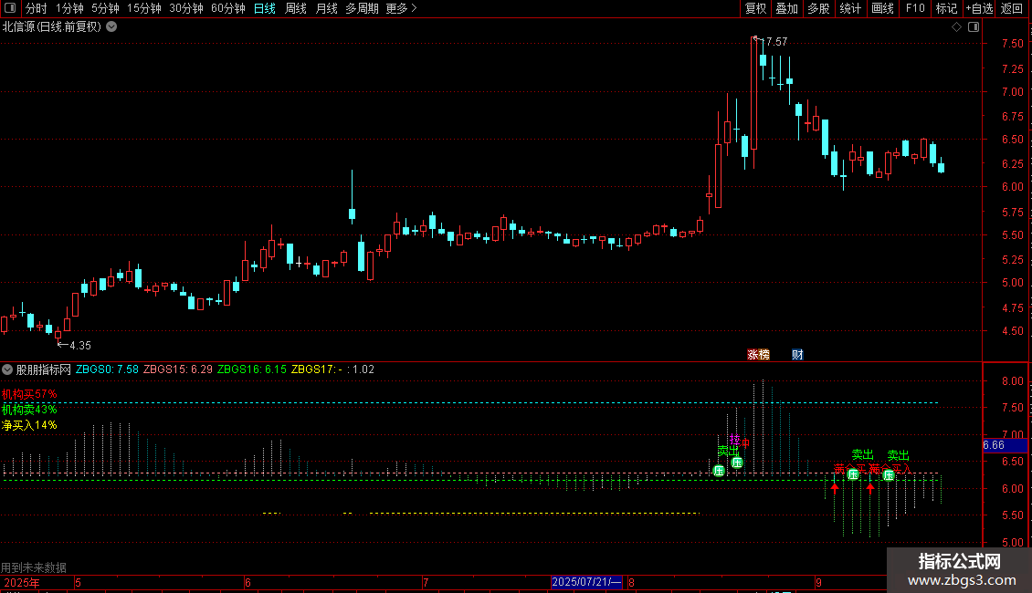Open 统计 statistics
This screenshot has height=593, width=1032.
click(x=850, y=8)
